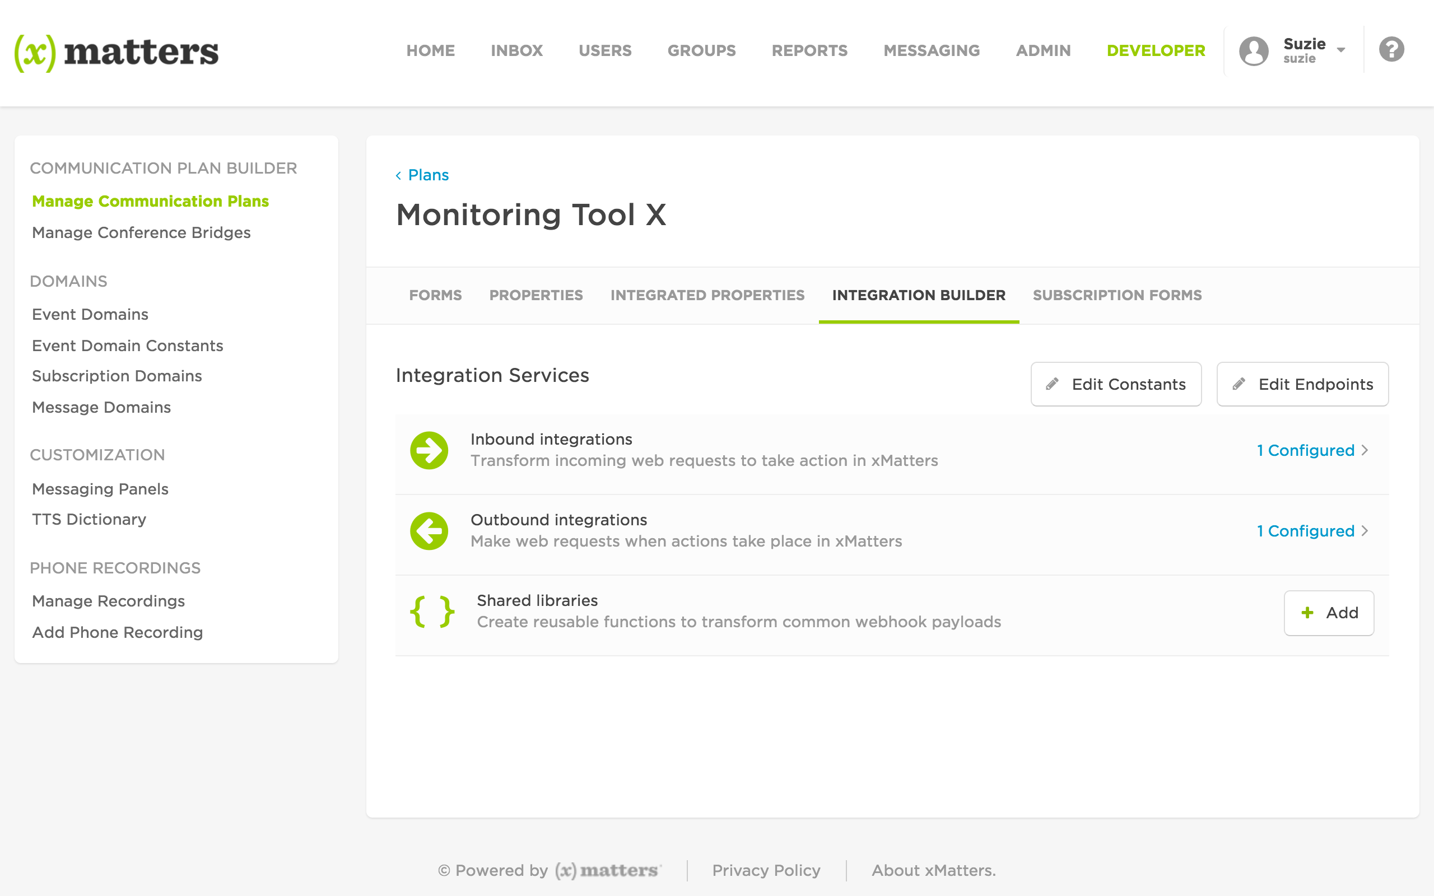Click the Shared libraries curly braces icon
Image resolution: width=1434 pixels, height=896 pixels.
click(x=432, y=612)
